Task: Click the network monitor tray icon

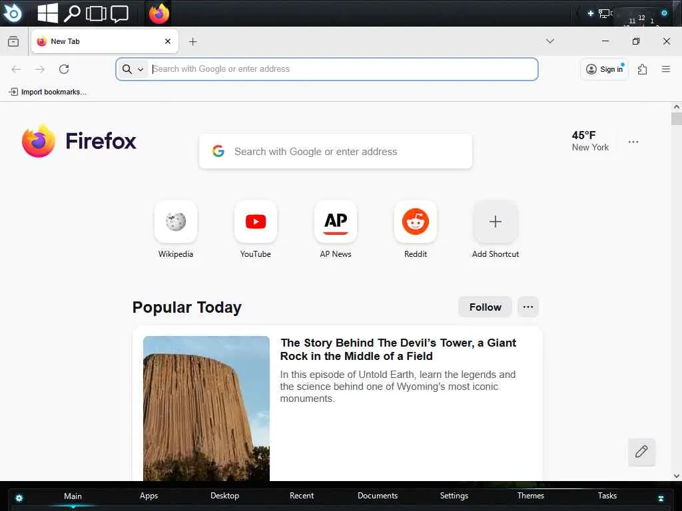Action: click(604, 13)
